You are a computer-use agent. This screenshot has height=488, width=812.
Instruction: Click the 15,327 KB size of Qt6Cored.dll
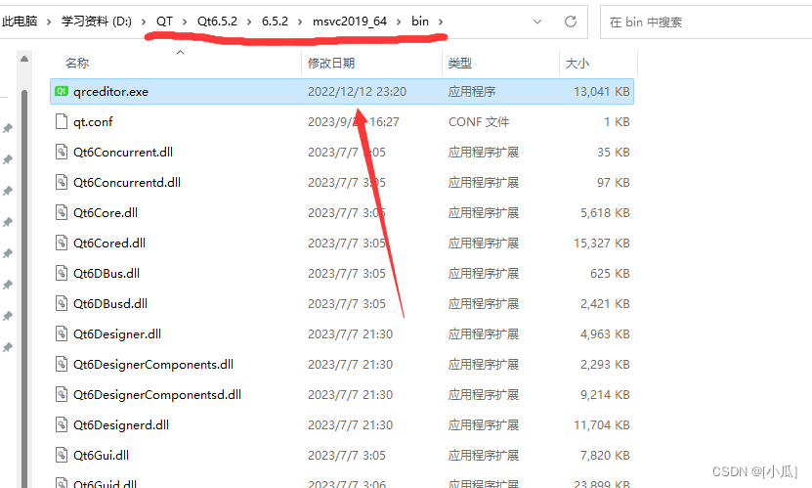[x=602, y=243]
